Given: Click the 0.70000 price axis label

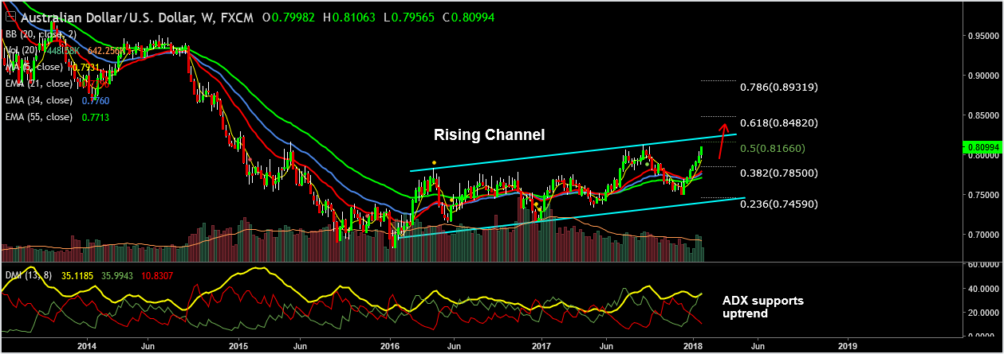Looking at the screenshot, I should click(982, 235).
